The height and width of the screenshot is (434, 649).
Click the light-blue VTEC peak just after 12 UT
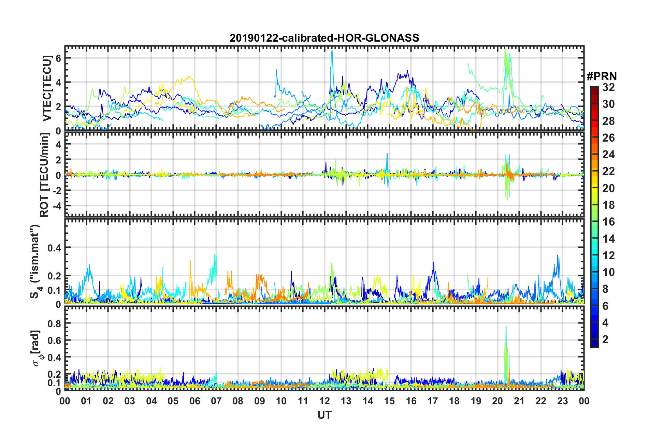click(332, 51)
